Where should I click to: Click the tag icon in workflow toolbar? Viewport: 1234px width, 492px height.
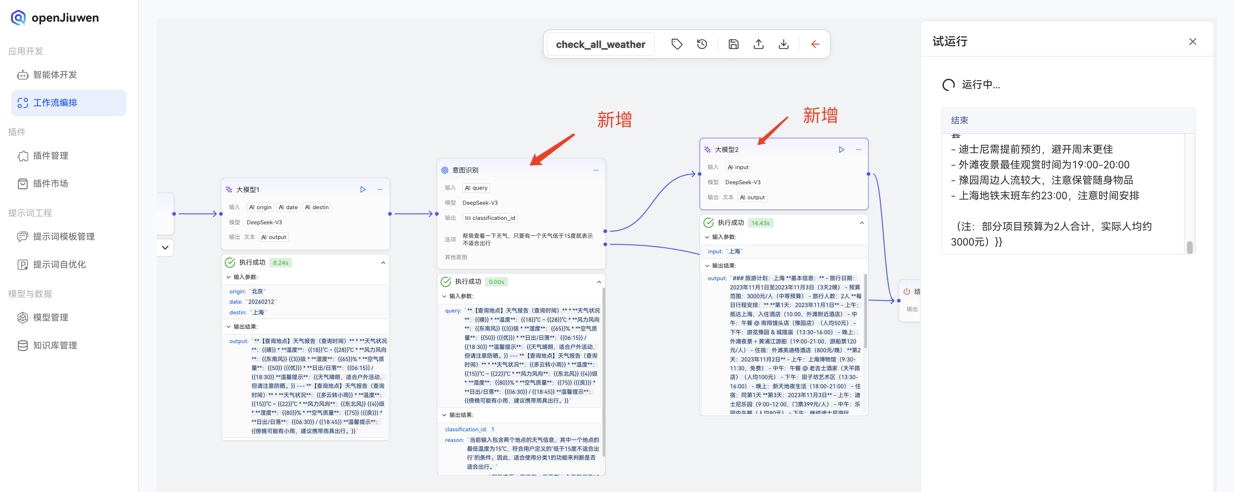click(x=677, y=44)
